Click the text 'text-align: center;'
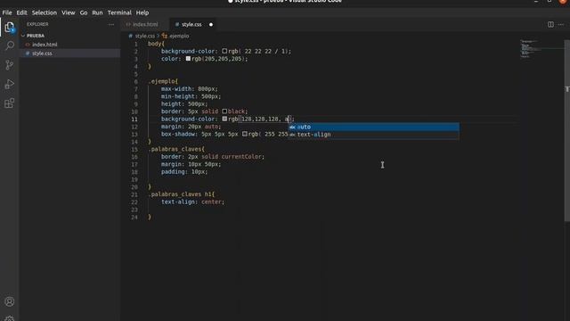 [192, 202]
